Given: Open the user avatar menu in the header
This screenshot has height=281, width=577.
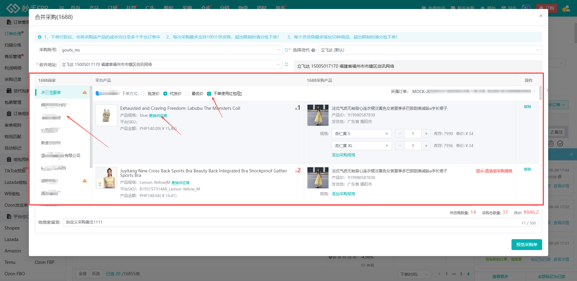Looking at the screenshot, I should [x=566, y=8].
